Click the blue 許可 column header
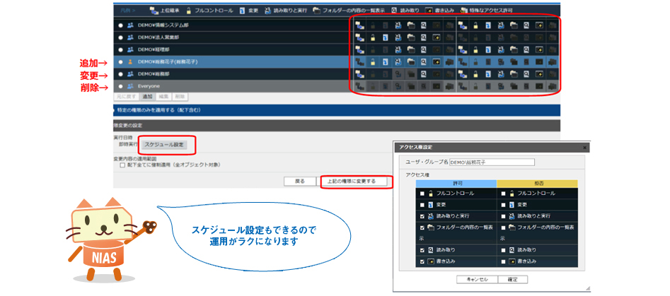 [456, 183]
